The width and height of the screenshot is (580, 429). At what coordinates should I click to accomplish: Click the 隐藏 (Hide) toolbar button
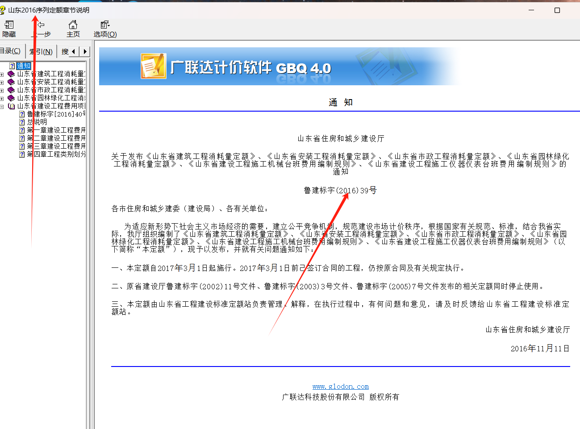click(x=9, y=29)
